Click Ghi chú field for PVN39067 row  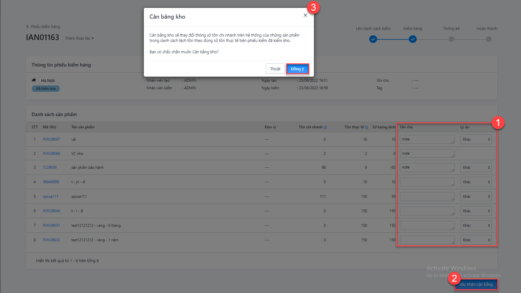pyautogui.click(x=427, y=139)
